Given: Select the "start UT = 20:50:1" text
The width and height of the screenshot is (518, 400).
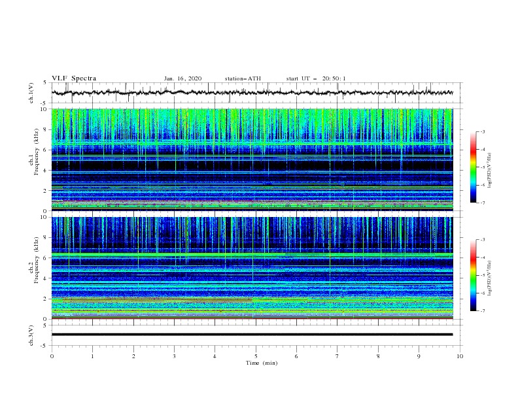Looking at the screenshot, I should click(316, 78).
